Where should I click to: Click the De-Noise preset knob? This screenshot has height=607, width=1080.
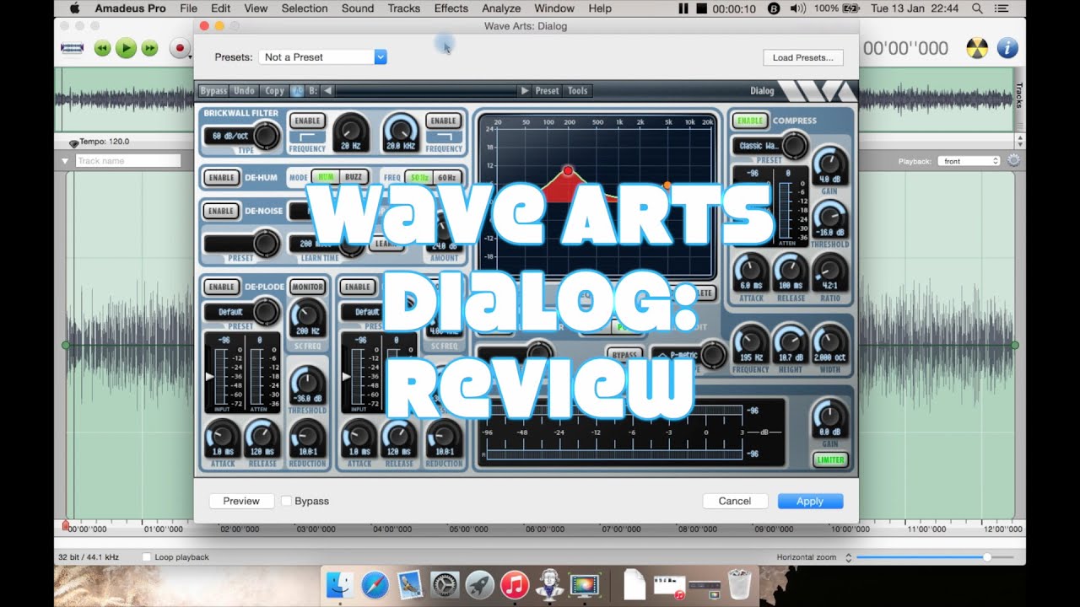(x=266, y=244)
